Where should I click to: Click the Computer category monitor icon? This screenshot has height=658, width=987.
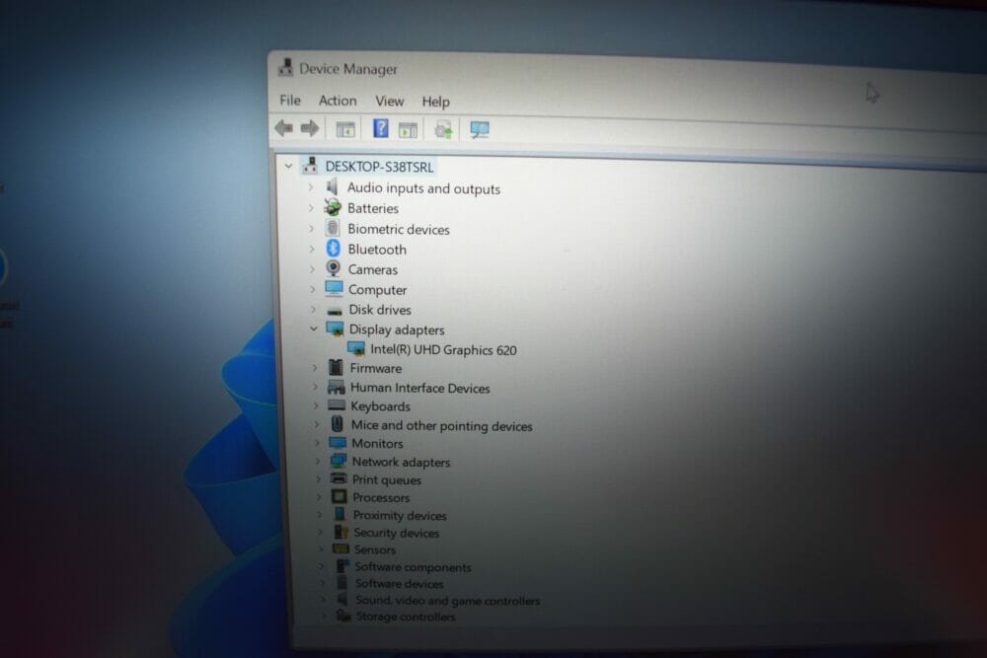(x=334, y=289)
